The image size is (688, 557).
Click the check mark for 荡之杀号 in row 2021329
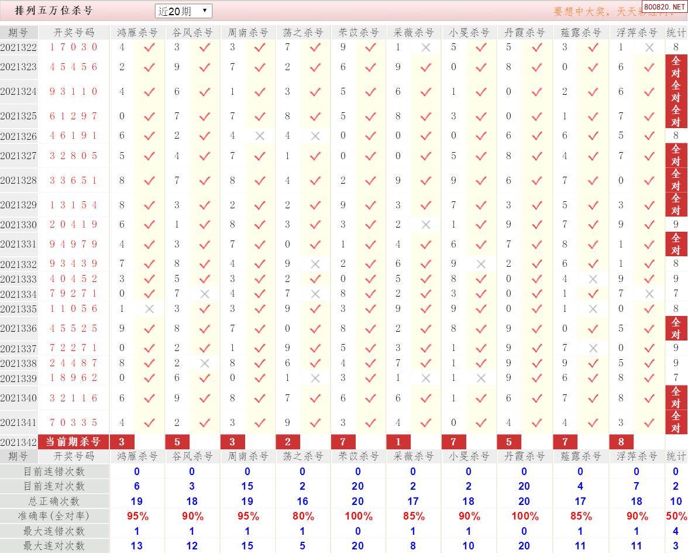click(x=315, y=205)
